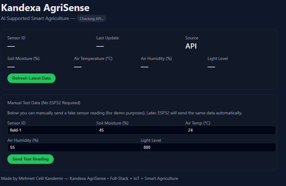Viewport: 286px width, 186px height.
Task: Click the Refresh Latest Data button
Action: coord(31,78)
